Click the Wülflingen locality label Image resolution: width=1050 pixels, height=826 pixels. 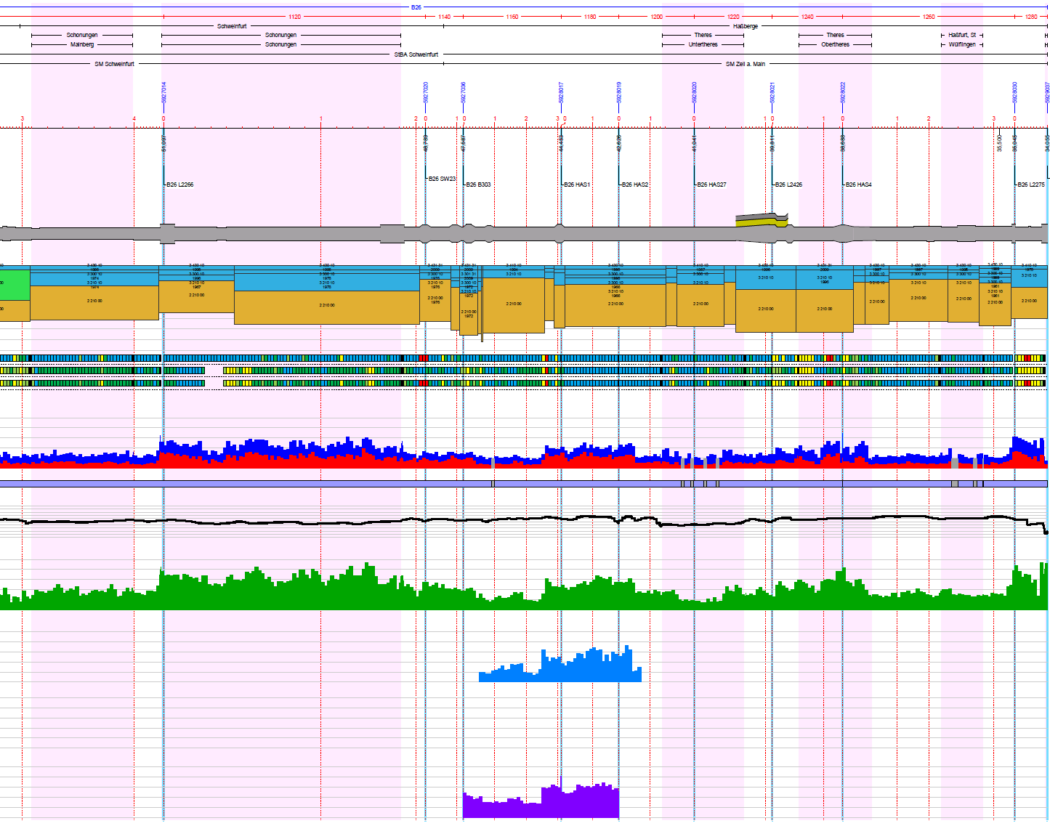962,44
